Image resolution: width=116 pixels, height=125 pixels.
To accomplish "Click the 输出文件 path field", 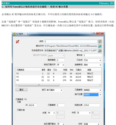I will click(x=71, y=46).
